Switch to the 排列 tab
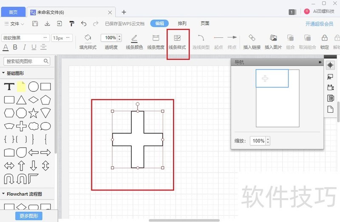 [182, 23]
